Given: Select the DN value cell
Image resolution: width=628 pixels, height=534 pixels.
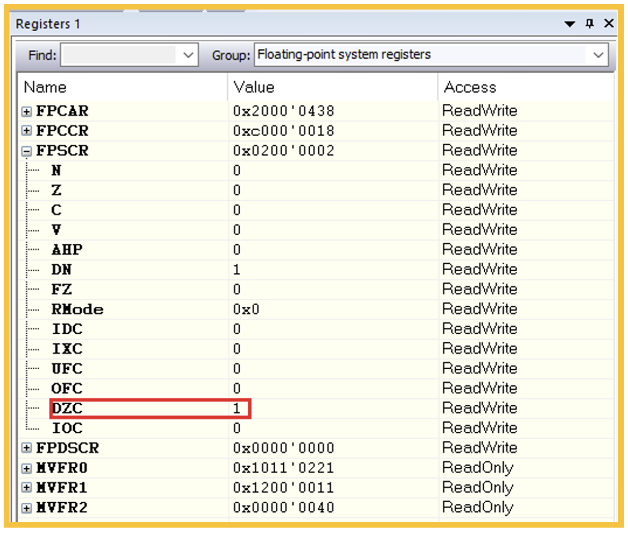Looking at the screenshot, I should (237, 270).
